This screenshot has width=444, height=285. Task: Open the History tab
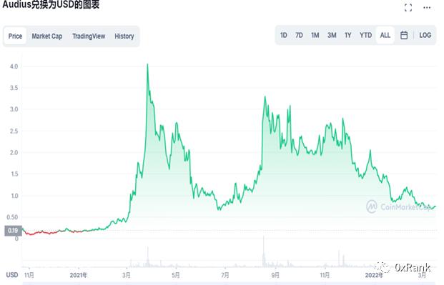coord(124,36)
